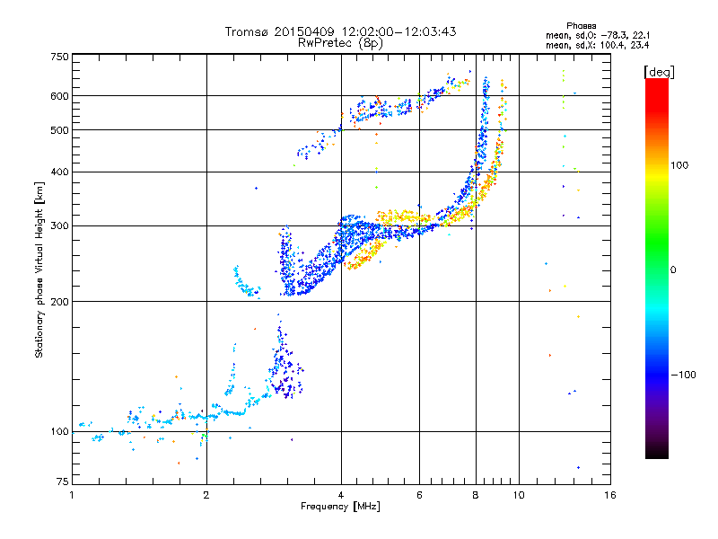Click the plot title 'Tromsø 20150409 12:02:00-12:03:43'
718x539 pixels.
[x=341, y=31]
